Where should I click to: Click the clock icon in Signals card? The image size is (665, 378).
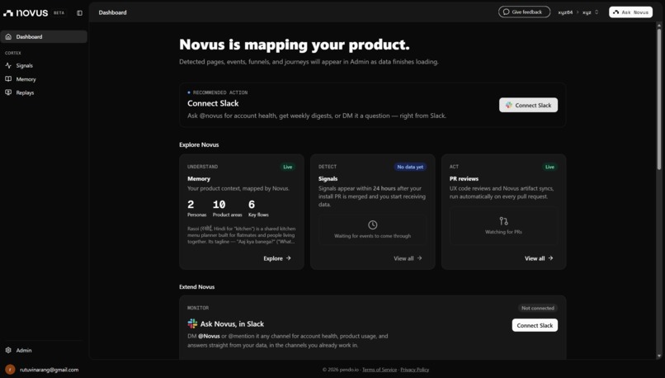pos(372,224)
